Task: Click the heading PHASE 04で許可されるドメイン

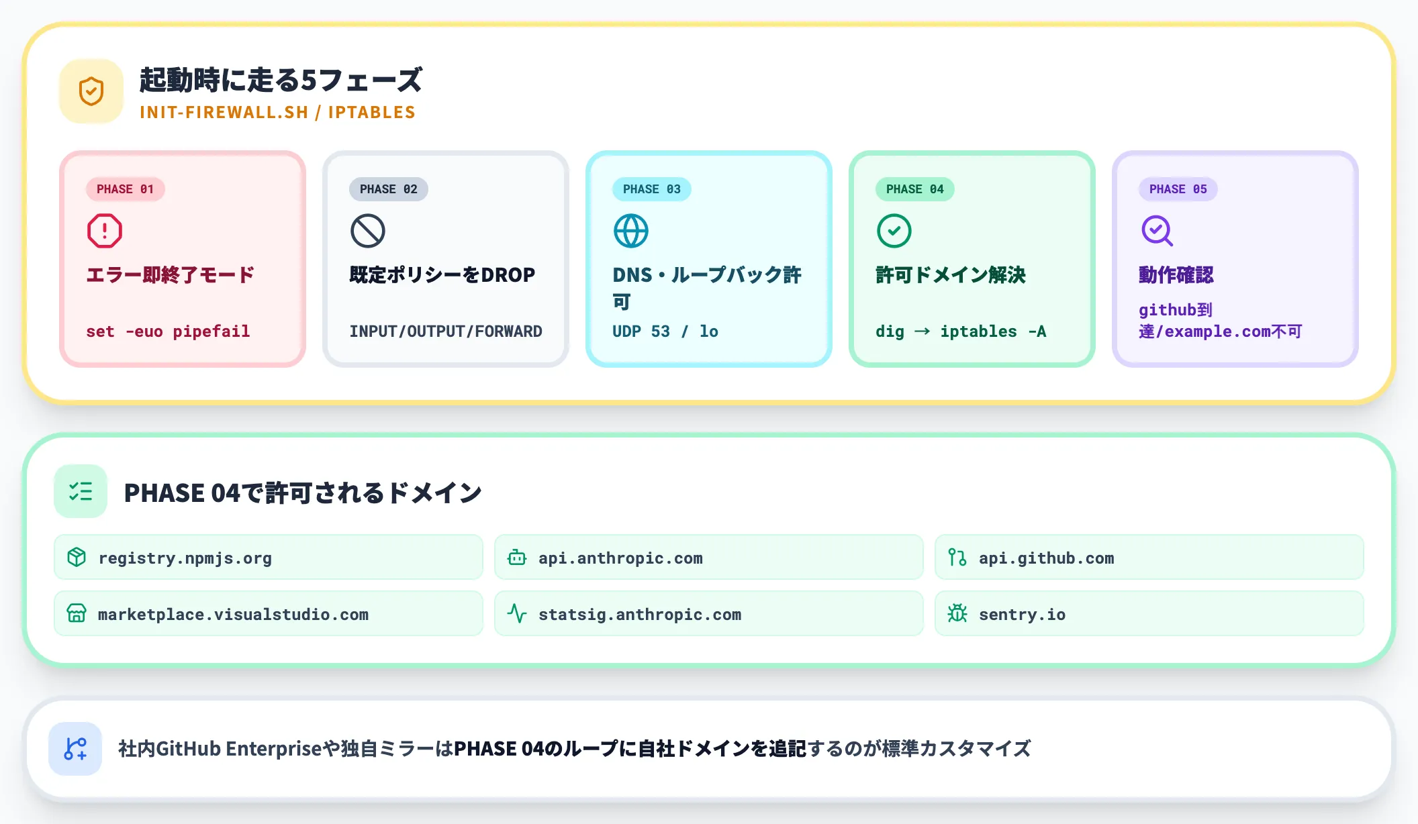Action: (x=303, y=493)
